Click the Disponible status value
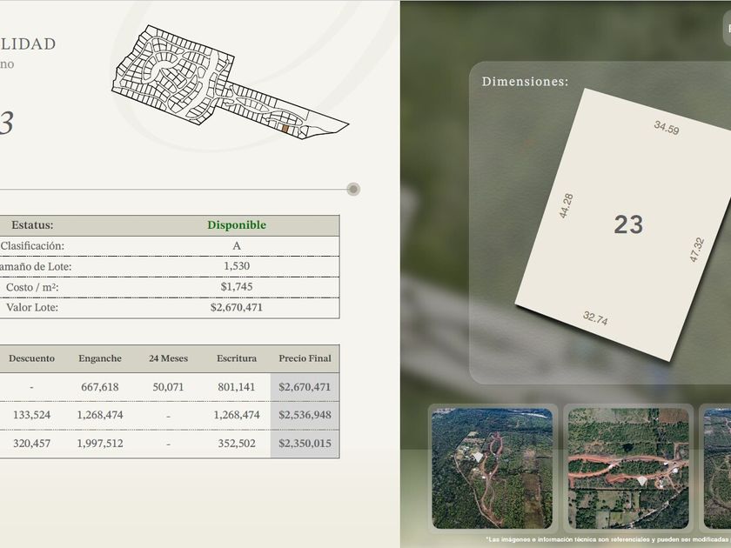The height and width of the screenshot is (548, 731). pyautogui.click(x=237, y=225)
